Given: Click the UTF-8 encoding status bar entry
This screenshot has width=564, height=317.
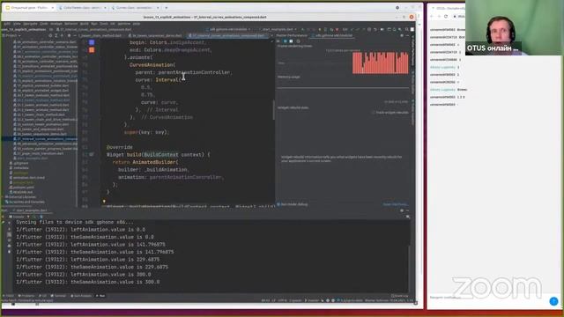Looking at the screenshot, I should point(282,300).
